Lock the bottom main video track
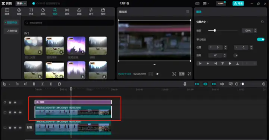Screen dimensions: 269x140 click(10, 128)
